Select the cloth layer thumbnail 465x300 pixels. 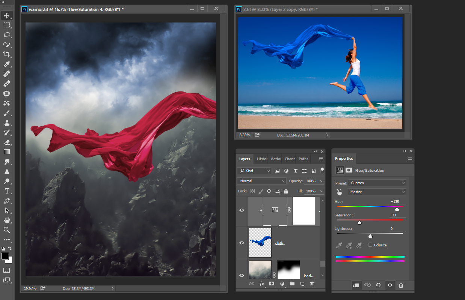pos(260,243)
